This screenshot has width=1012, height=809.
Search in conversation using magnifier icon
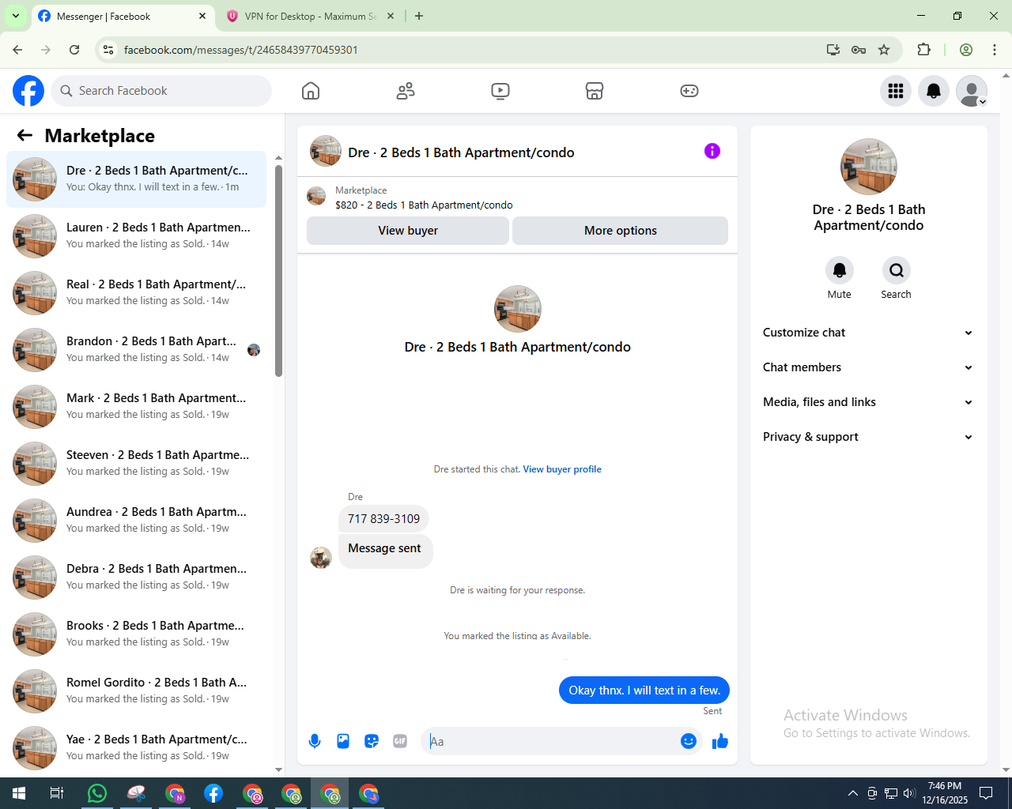tap(897, 270)
